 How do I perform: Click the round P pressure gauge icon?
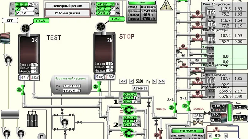41,137
